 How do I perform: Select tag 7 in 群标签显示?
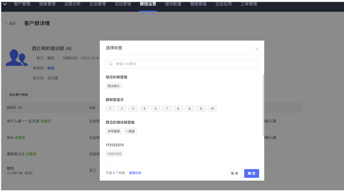(167, 109)
